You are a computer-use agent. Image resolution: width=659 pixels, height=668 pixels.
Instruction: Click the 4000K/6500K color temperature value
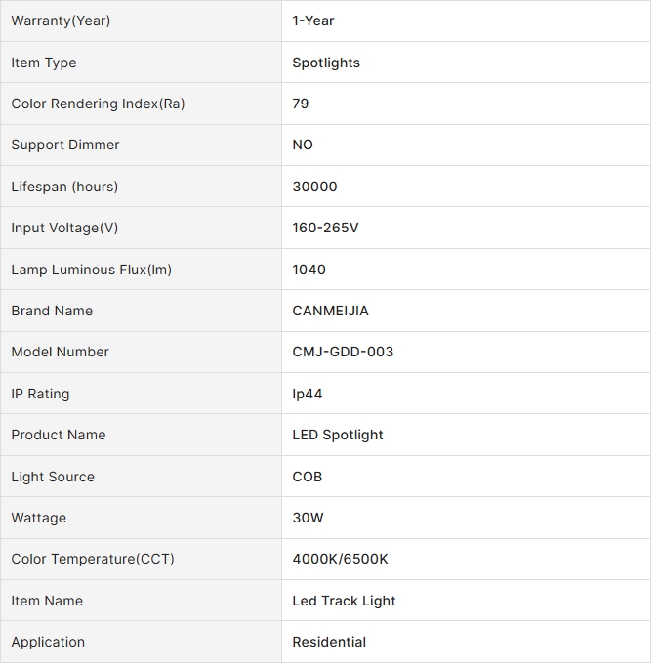(x=340, y=559)
